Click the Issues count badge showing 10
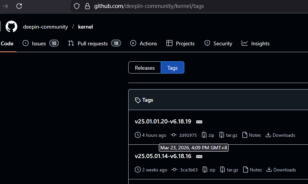 click(x=54, y=43)
